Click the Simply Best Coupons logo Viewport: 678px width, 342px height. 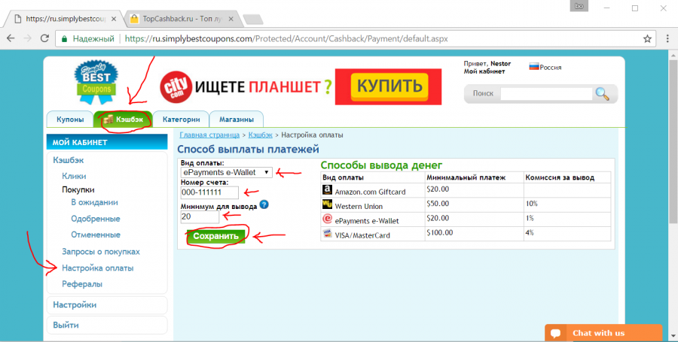(96, 82)
